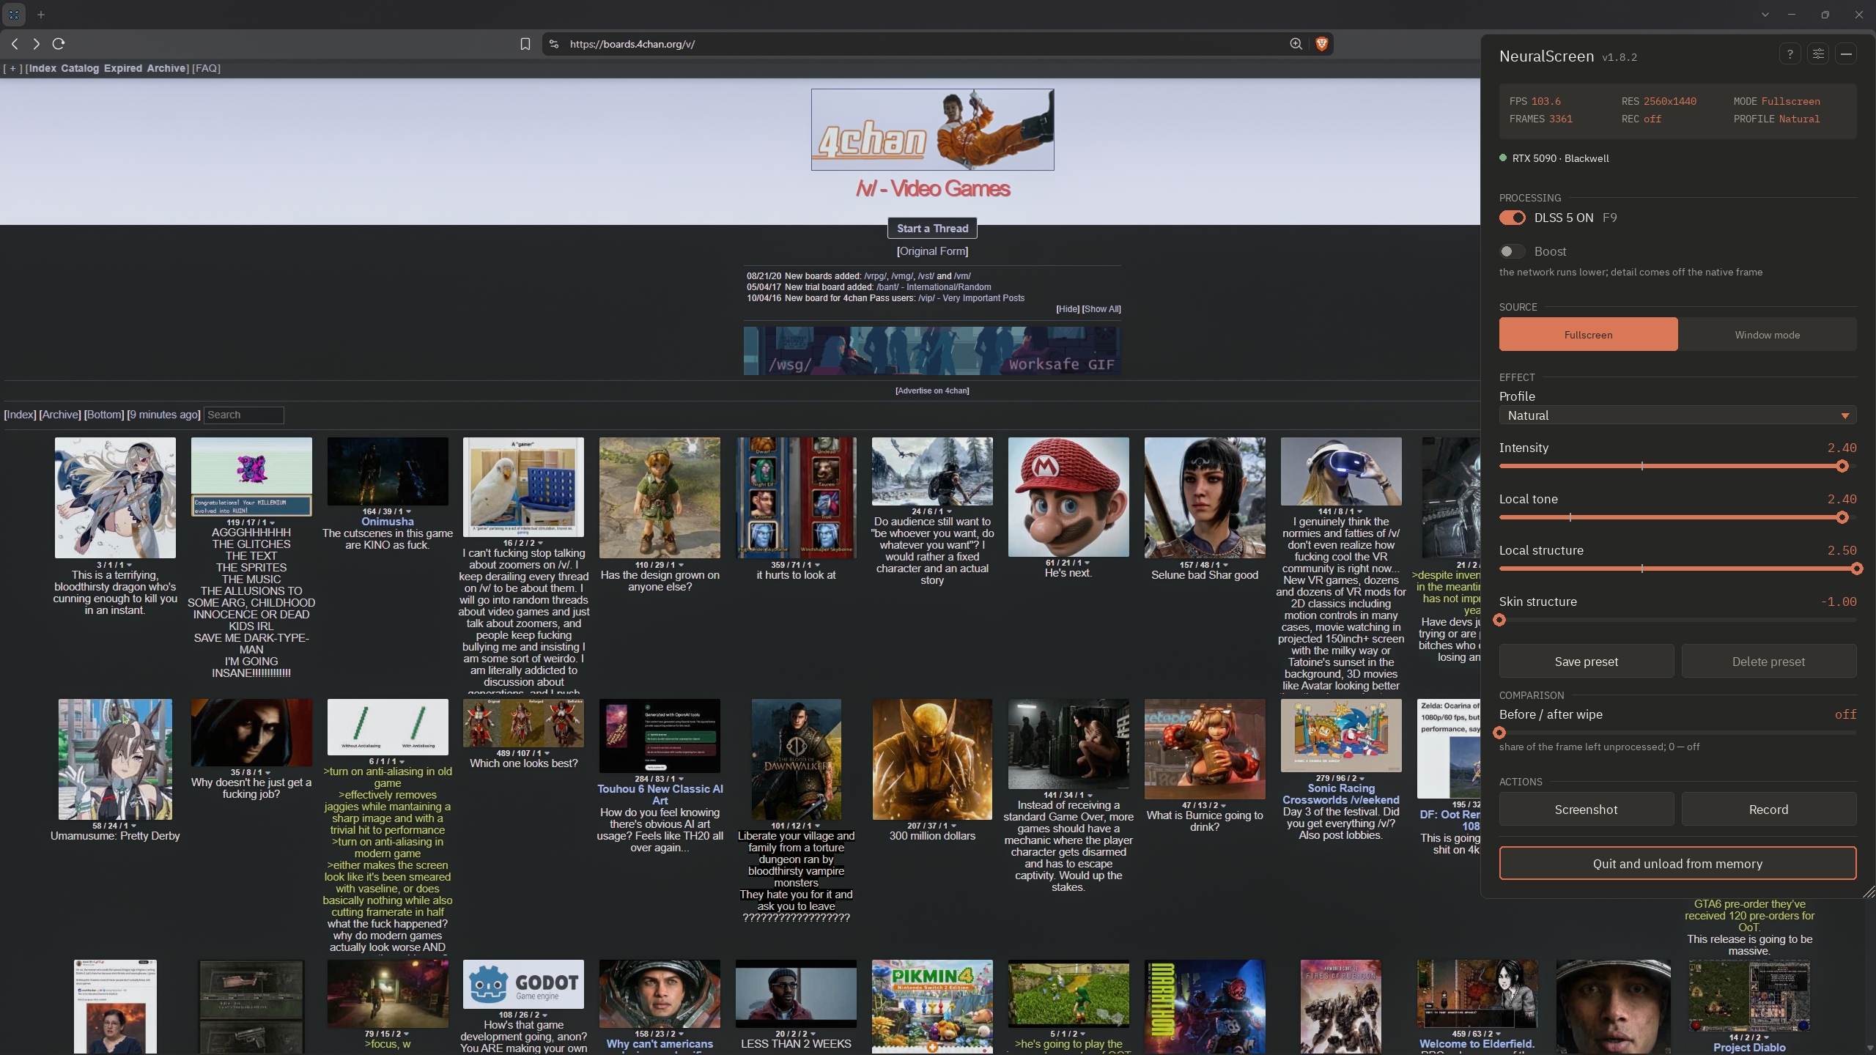Enable the Boost toggle
The height and width of the screenshot is (1055, 1876).
point(1513,251)
